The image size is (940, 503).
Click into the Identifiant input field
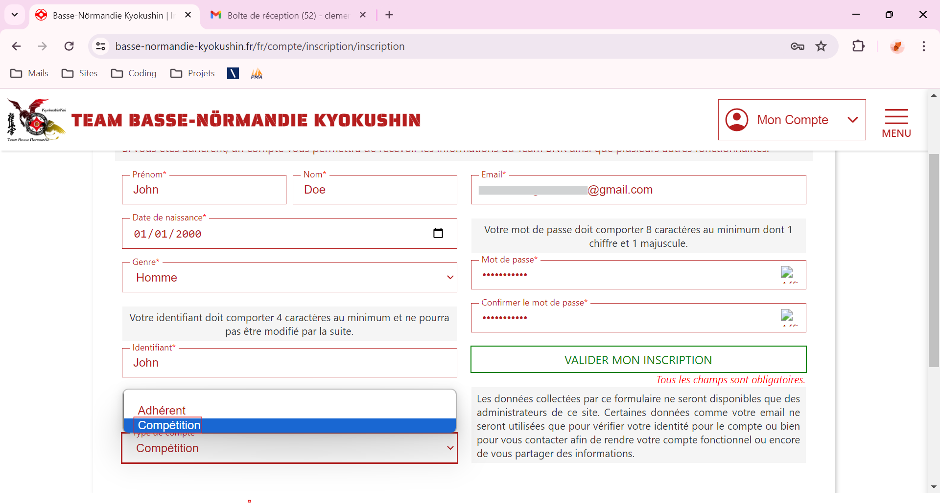[x=289, y=363]
